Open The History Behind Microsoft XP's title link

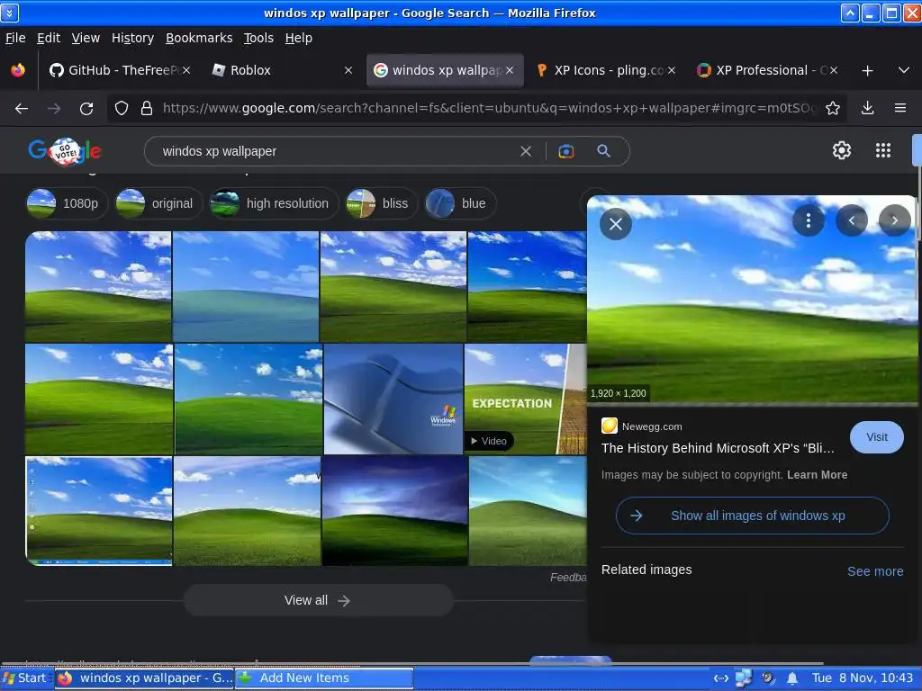click(x=718, y=448)
